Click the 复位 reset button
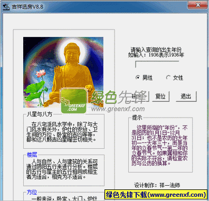The height and width of the screenshot is (201, 209). 160,96
